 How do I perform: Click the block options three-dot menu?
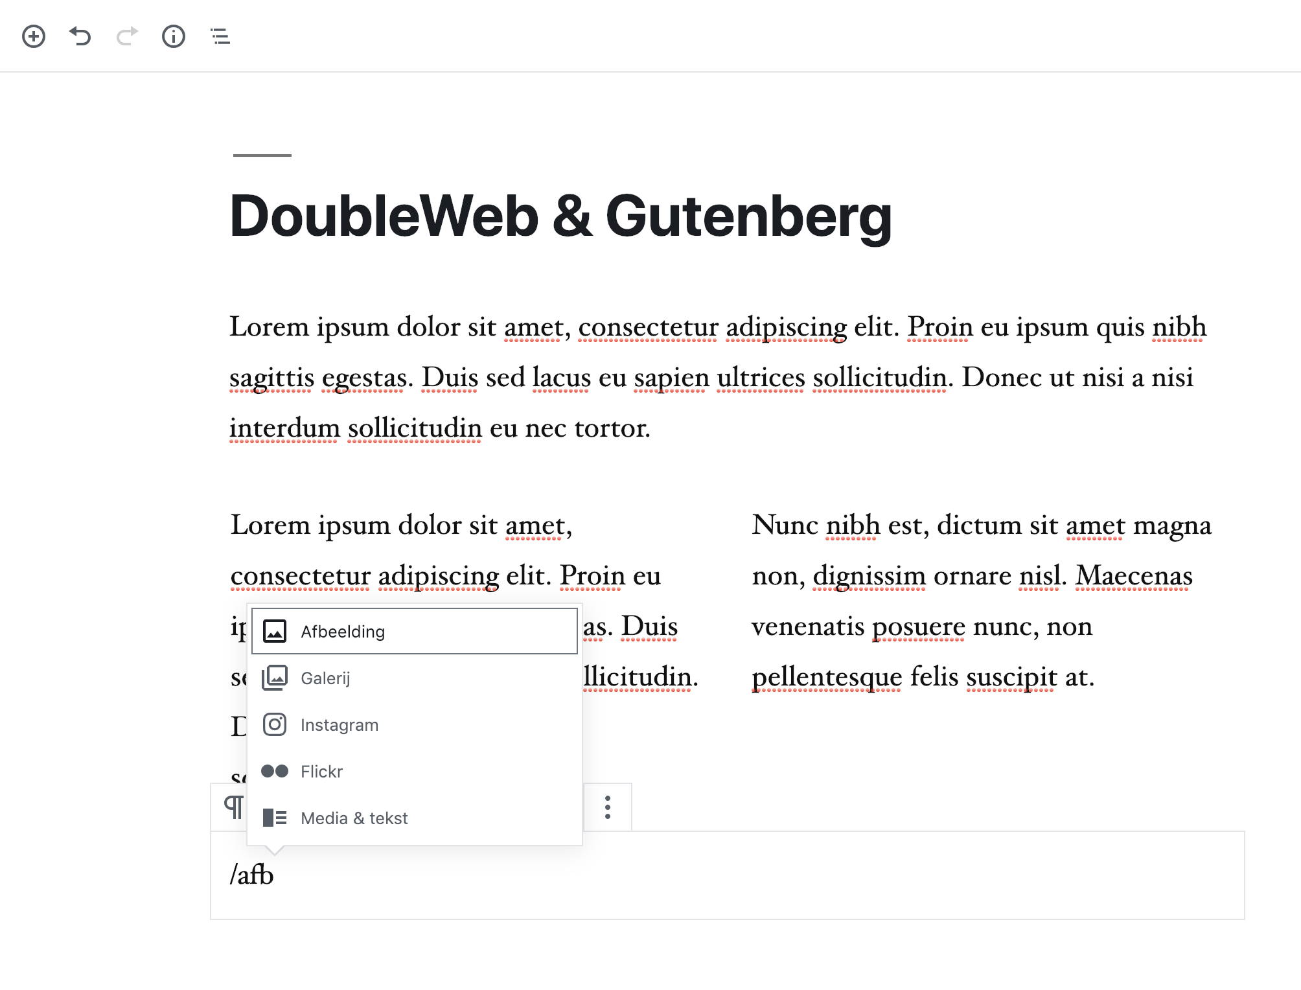click(x=607, y=806)
